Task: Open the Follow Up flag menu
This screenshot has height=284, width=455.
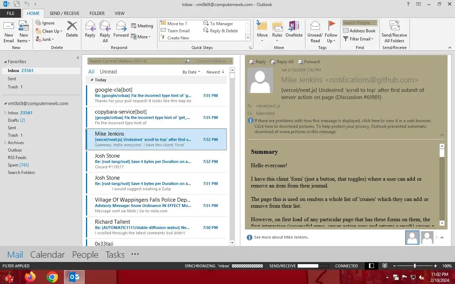Action: click(331, 32)
